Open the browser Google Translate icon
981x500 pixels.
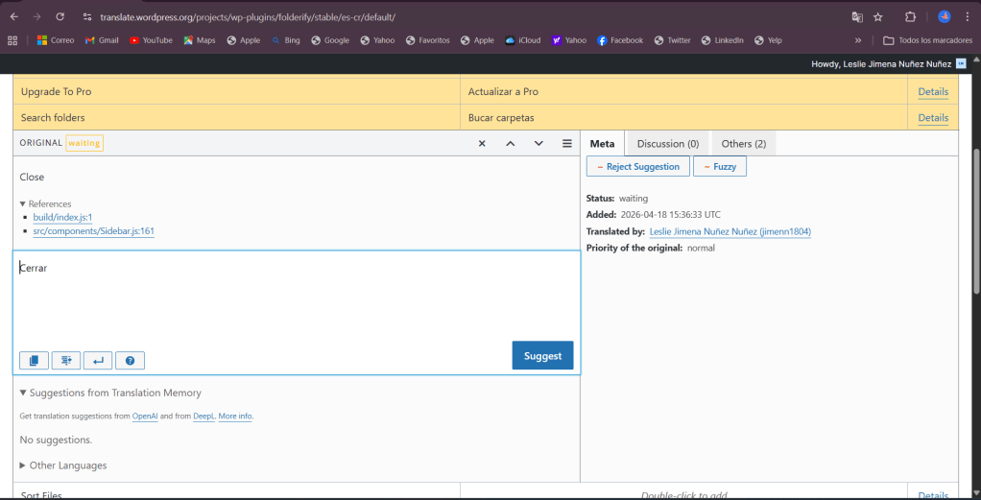[x=857, y=17]
